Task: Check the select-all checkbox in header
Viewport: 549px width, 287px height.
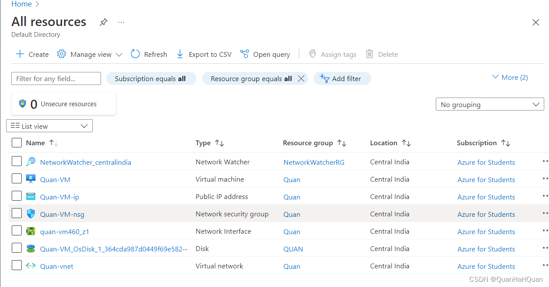Action: click(16, 143)
